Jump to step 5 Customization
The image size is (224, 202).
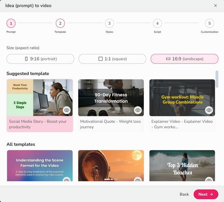(x=209, y=23)
